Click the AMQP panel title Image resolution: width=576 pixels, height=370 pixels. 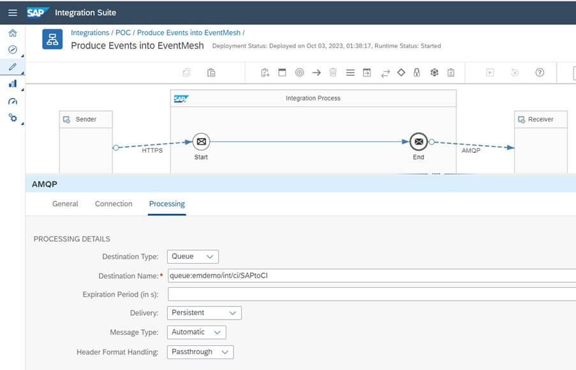[x=45, y=184]
